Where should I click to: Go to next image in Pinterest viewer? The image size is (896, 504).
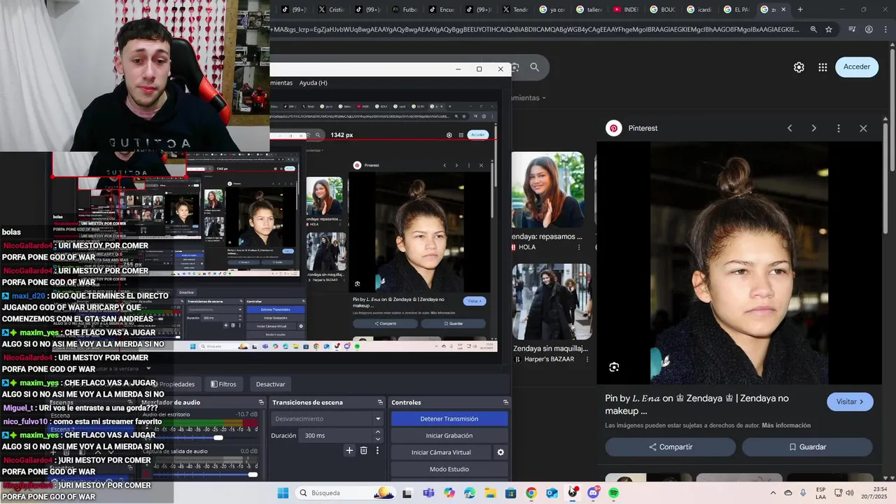coord(813,128)
